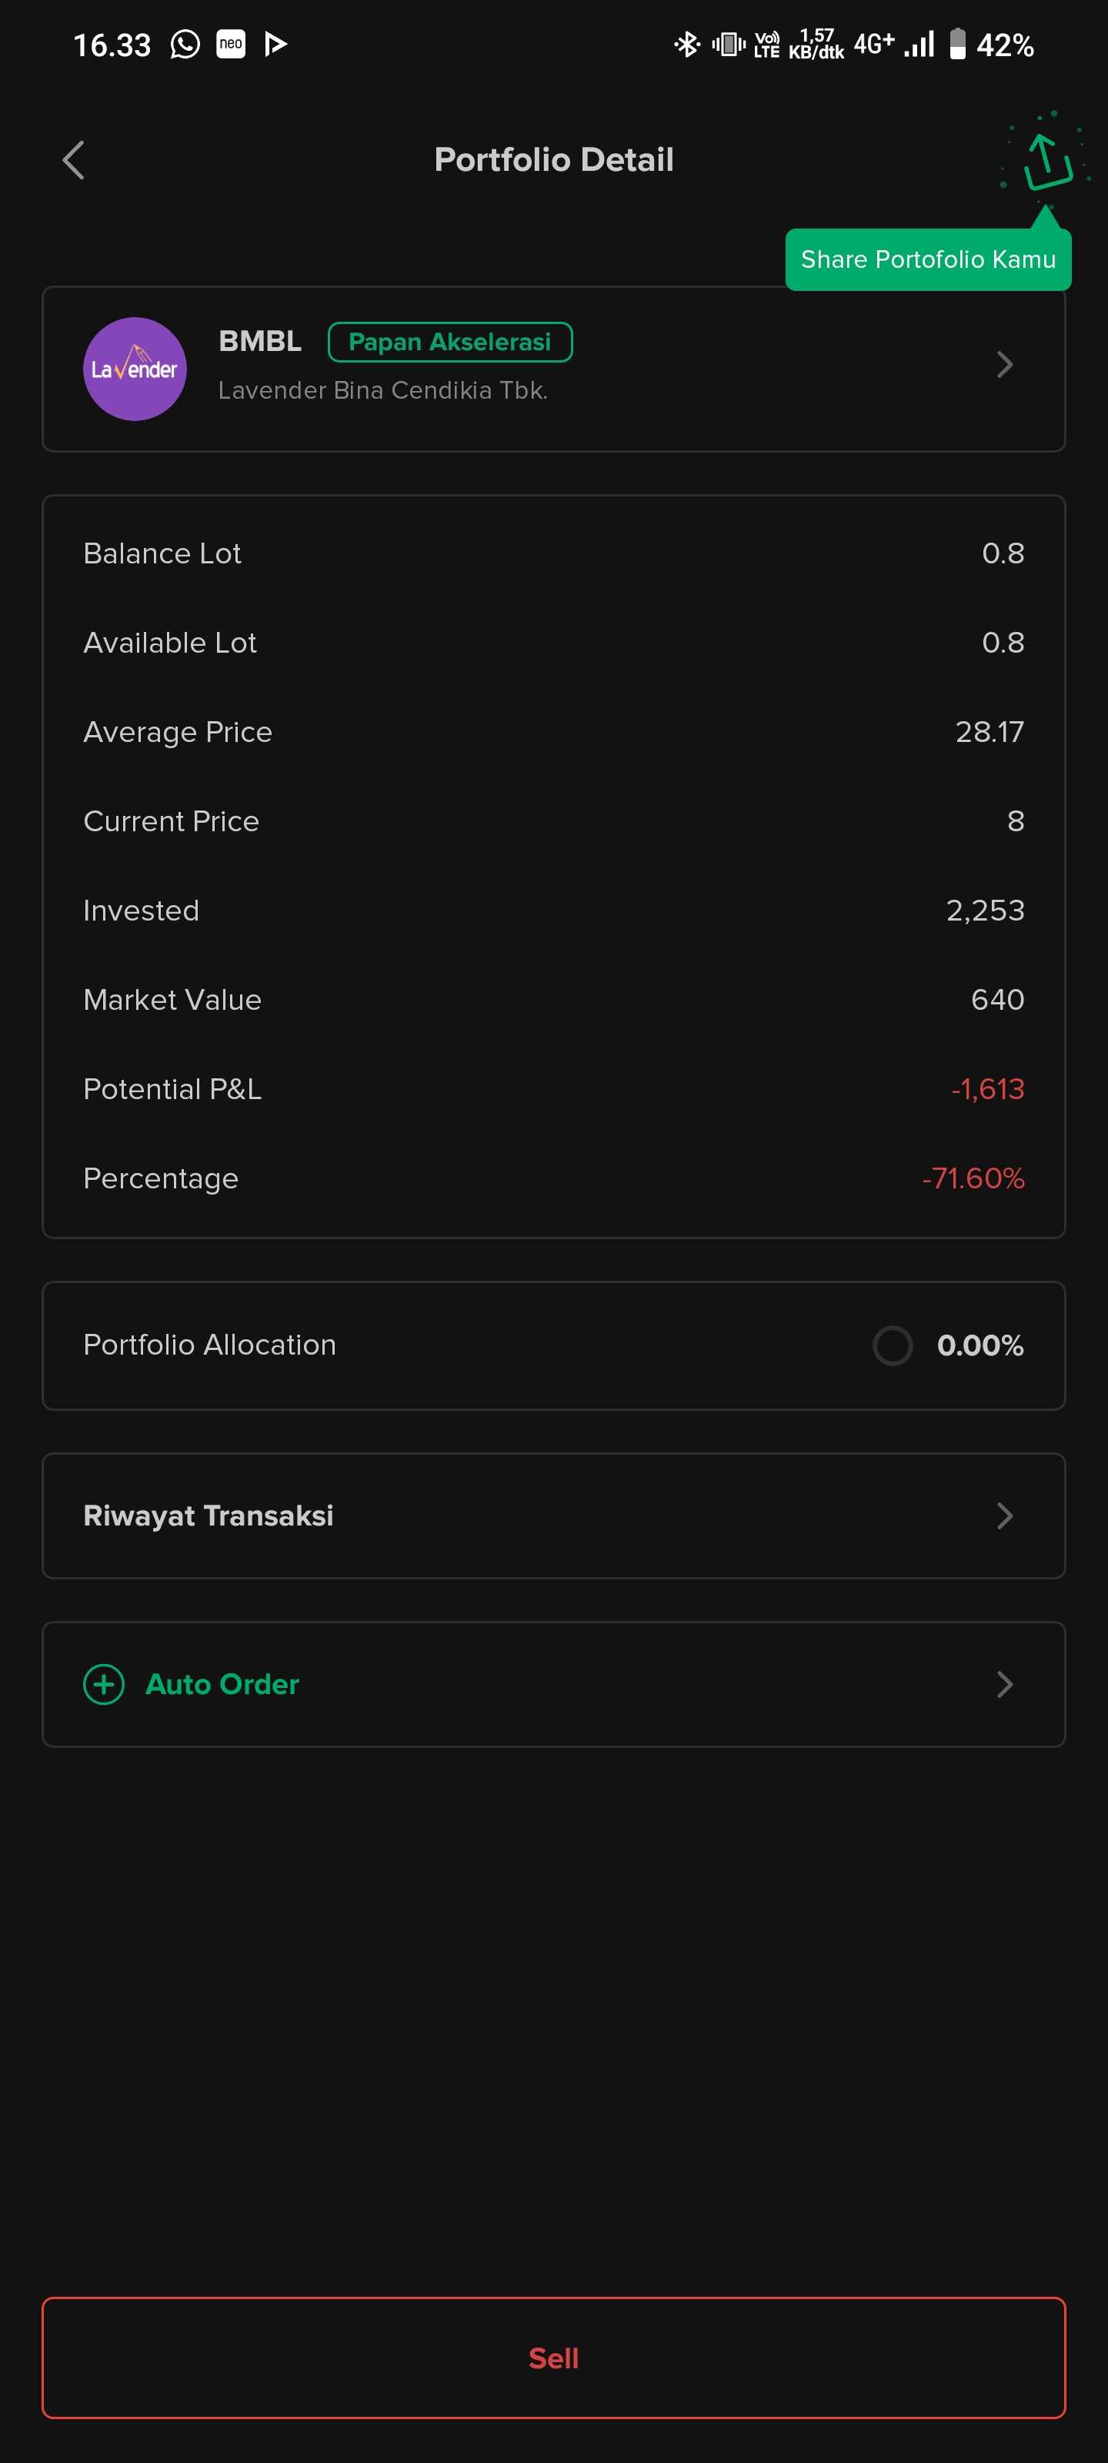This screenshot has width=1108, height=2463.
Task: Tap the back arrow icon
Action: [x=74, y=159]
